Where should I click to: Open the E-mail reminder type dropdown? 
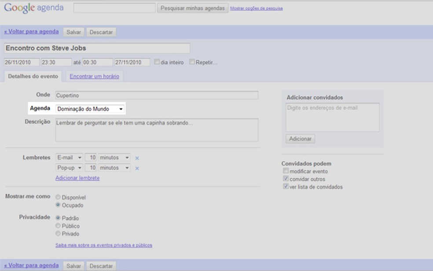(69, 157)
